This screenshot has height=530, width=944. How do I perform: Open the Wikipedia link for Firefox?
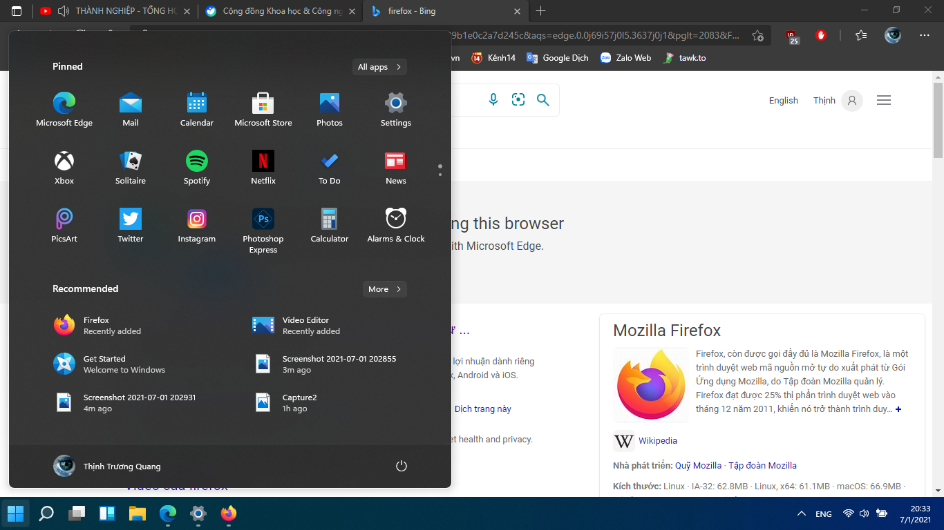pos(658,441)
